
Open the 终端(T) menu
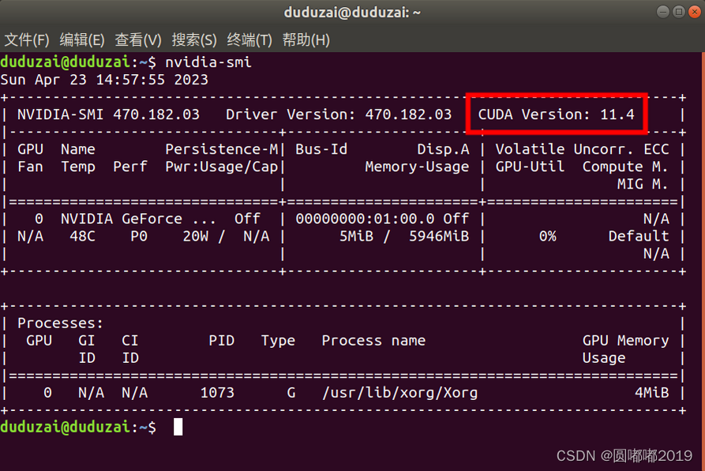click(x=249, y=40)
